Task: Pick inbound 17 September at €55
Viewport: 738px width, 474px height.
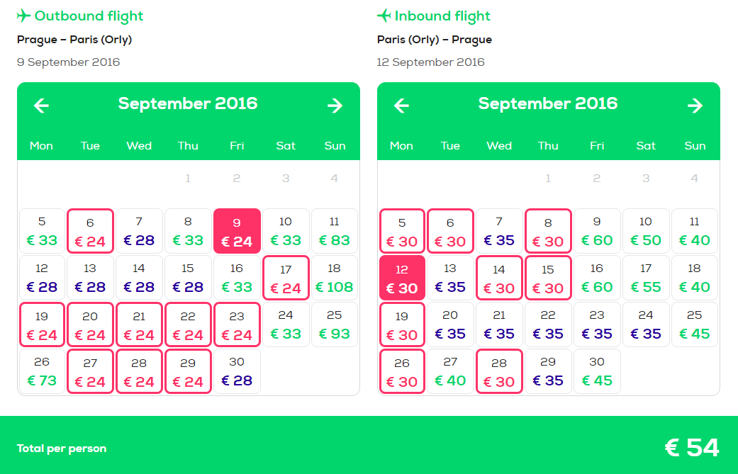Action: (x=646, y=278)
